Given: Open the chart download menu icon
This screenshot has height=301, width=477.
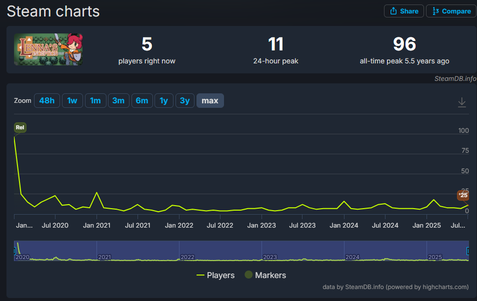Looking at the screenshot, I should tap(462, 102).
